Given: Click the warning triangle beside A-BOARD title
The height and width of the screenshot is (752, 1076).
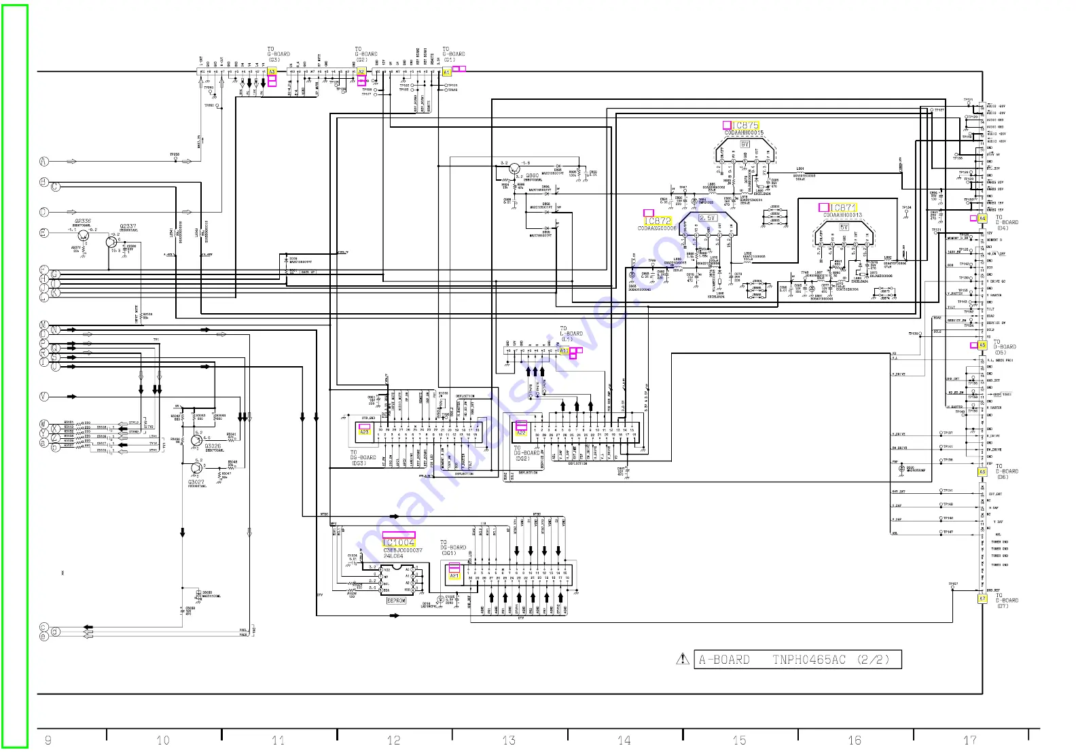Looking at the screenshot, I should [683, 659].
